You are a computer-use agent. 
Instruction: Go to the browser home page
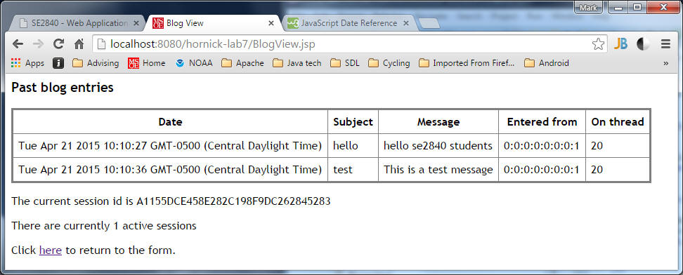[79, 44]
